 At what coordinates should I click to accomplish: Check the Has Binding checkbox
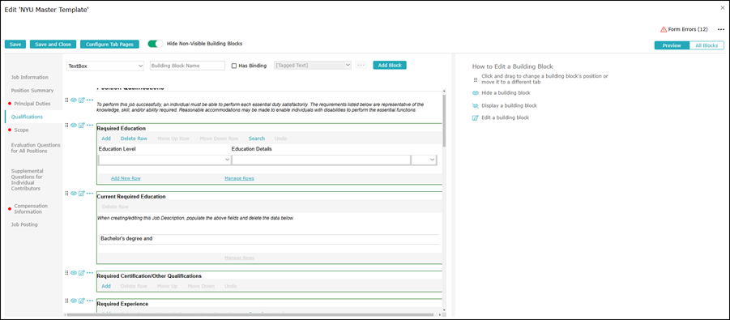point(234,66)
